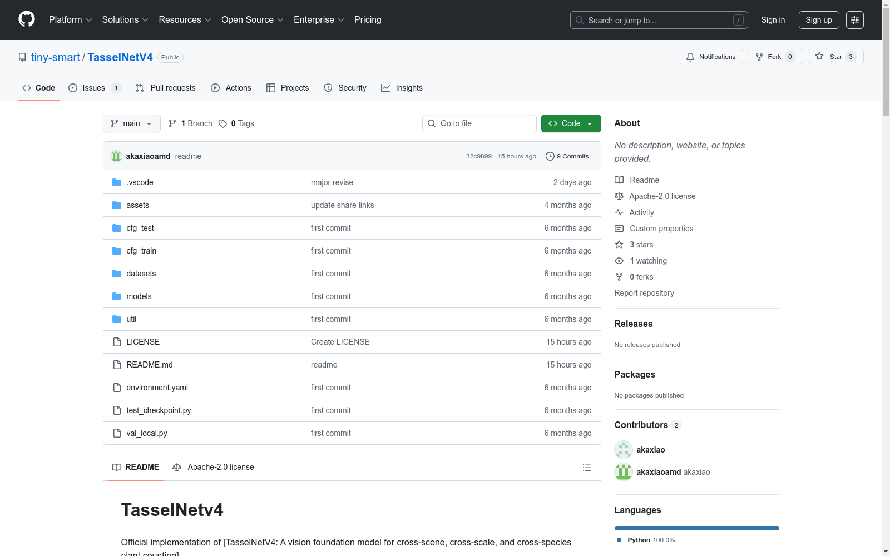
Task: Click the Custom properties note icon
Action: 619,229
